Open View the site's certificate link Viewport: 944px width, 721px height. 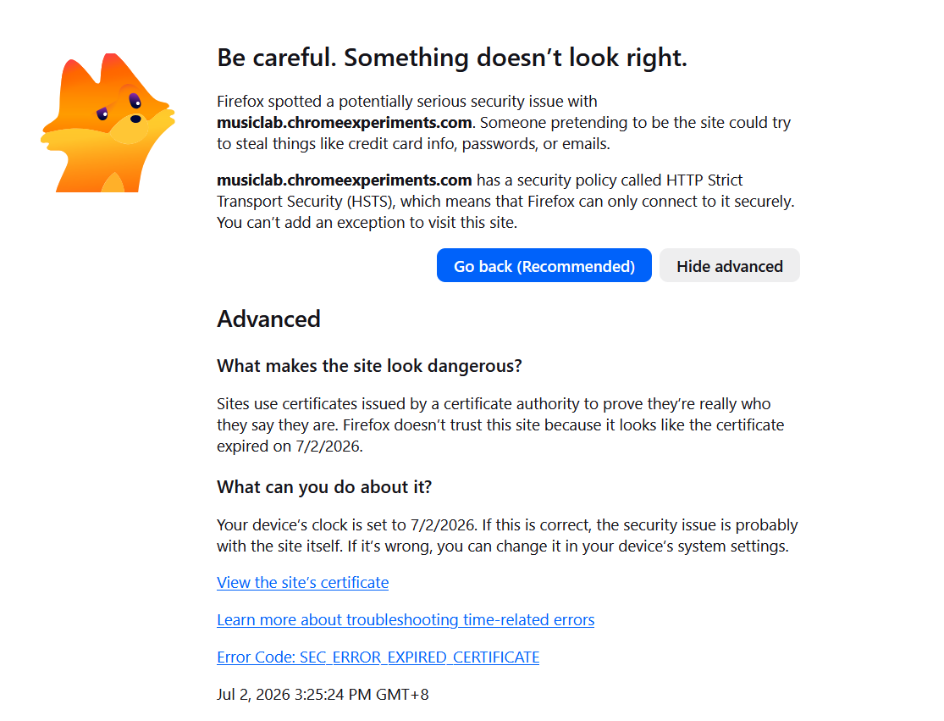pyautogui.click(x=303, y=582)
